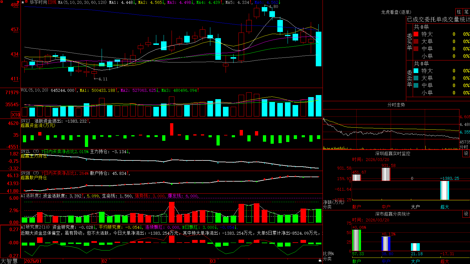The image size is (470, 264).
Task: Click the 02 month marker on timeline
Action: click(x=104, y=261)
